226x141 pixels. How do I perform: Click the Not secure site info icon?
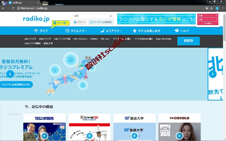tap(19, 8)
